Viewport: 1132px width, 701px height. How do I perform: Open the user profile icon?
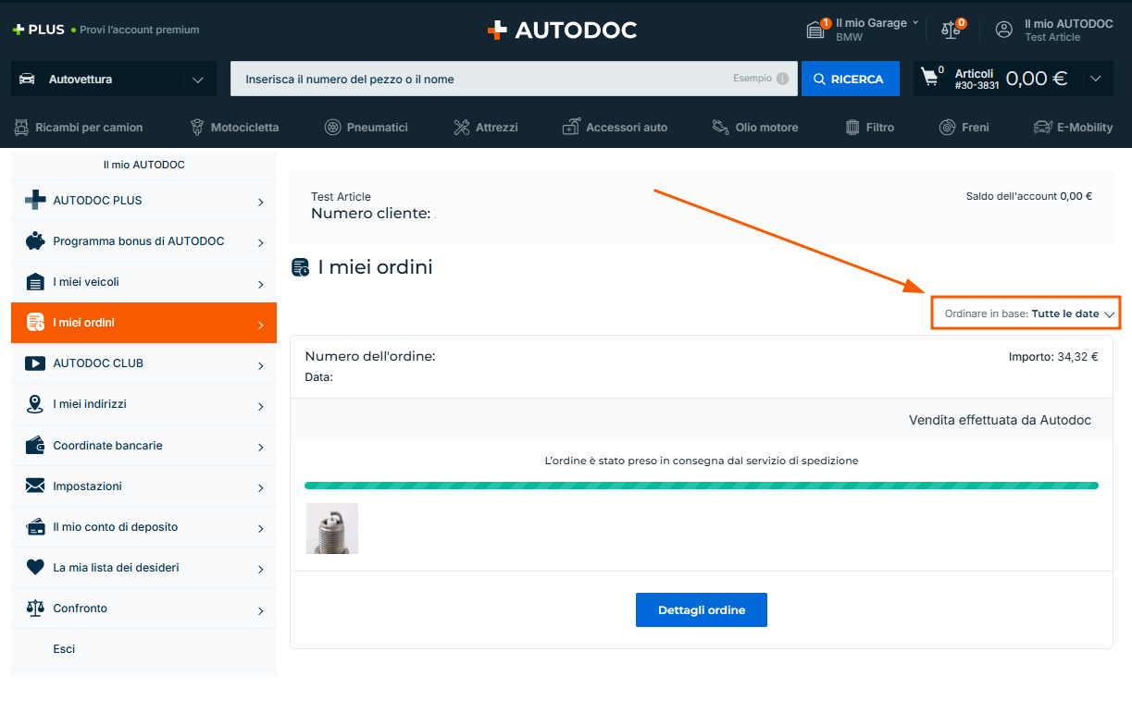(x=1004, y=30)
